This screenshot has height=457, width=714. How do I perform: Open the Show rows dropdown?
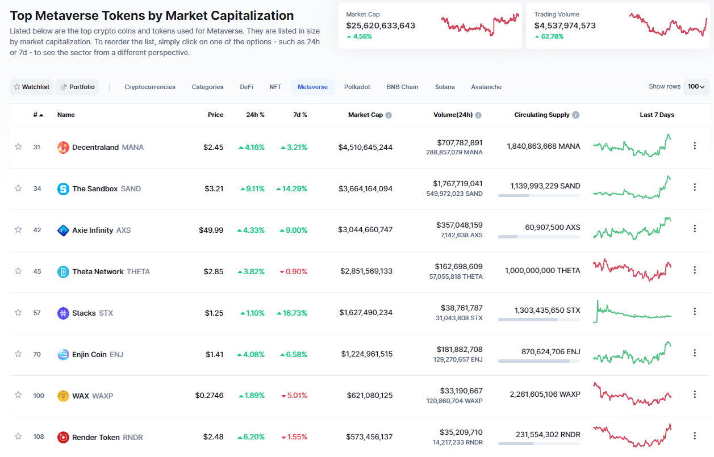698,86
